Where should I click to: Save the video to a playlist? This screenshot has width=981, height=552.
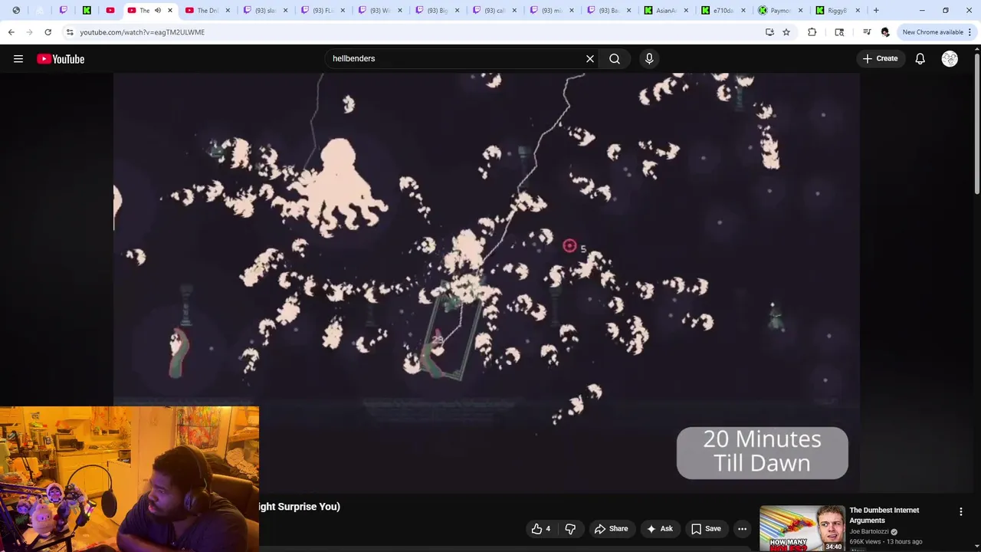pyautogui.click(x=706, y=529)
